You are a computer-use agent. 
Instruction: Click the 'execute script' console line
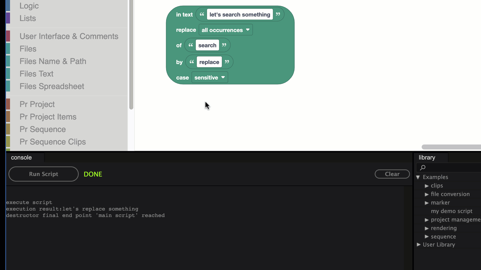click(29, 202)
